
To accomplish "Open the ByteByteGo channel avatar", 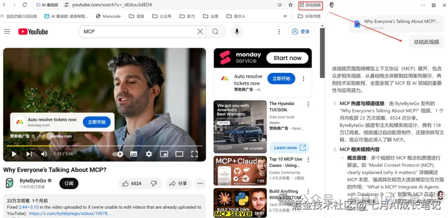I will [x=10, y=183].
